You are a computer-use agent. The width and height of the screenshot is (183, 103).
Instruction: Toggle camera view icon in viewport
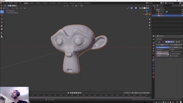[149, 25]
